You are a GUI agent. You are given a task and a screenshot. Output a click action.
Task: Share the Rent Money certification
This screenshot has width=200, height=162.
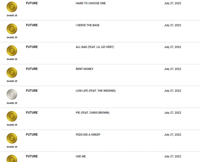pyautogui.click(x=12, y=81)
